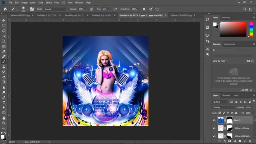This screenshot has height=144, width=256.
Task: Open smoothing options gear icon
Action: [144, 9]
